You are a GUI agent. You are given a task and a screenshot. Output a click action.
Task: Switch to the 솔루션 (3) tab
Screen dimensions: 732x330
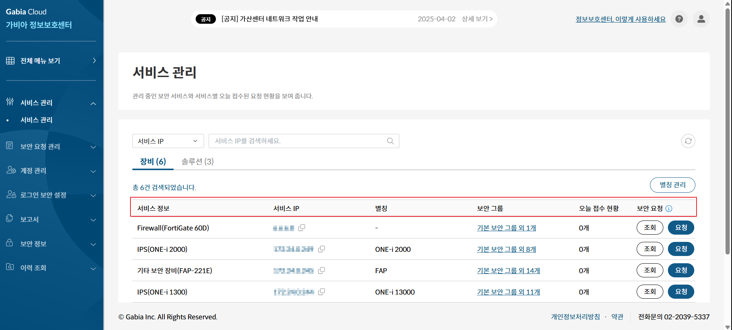tap(197, 162)
